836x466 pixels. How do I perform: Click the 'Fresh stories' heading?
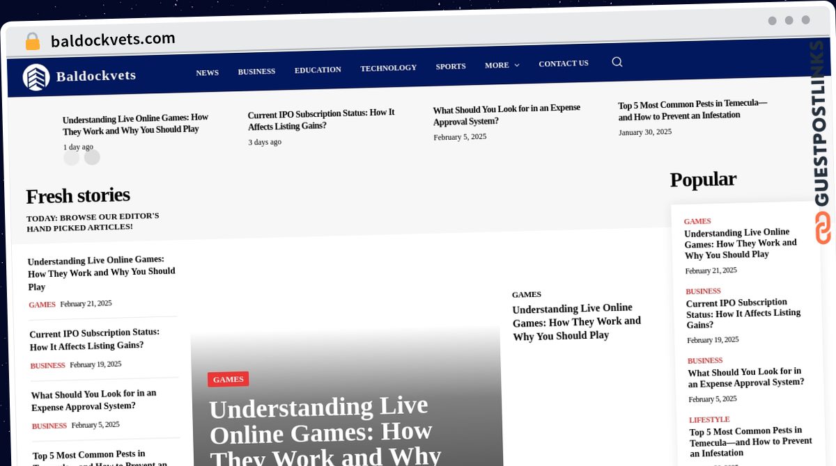[x=78, y=195]
